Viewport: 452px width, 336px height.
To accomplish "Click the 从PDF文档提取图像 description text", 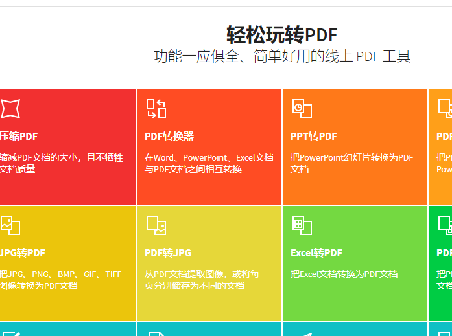I will pyautogui.click(x=206, y=280).
